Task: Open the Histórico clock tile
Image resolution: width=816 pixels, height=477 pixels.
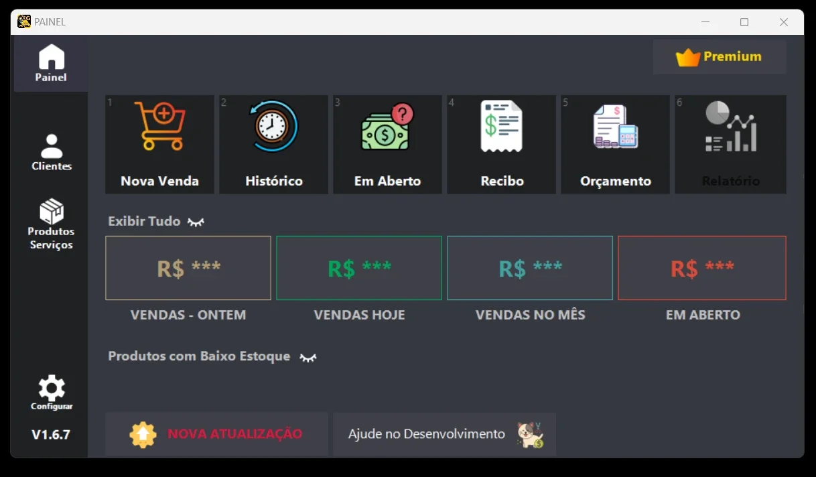Action: (273, 145)
